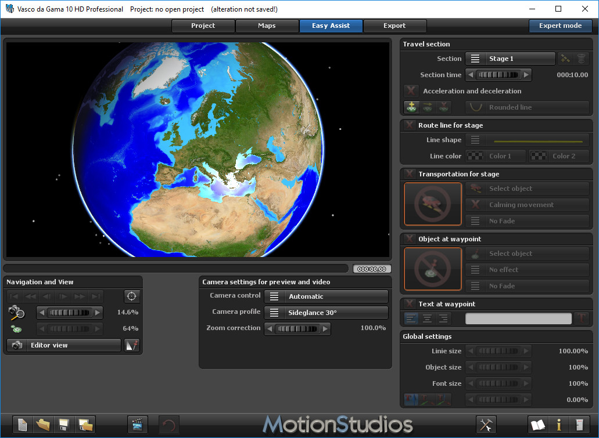Toggle Calming movement option
599x438 pixels.
[527, 205]
